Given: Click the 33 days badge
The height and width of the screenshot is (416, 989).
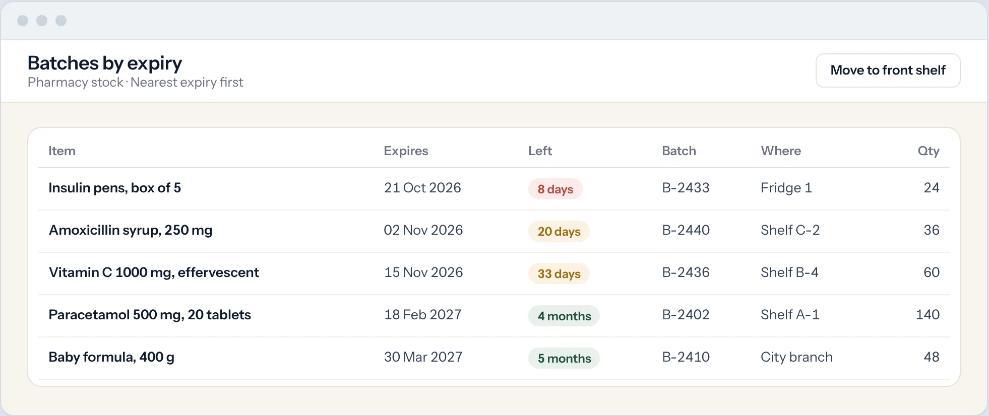Looking at the screenshot, I should (559, 273).
